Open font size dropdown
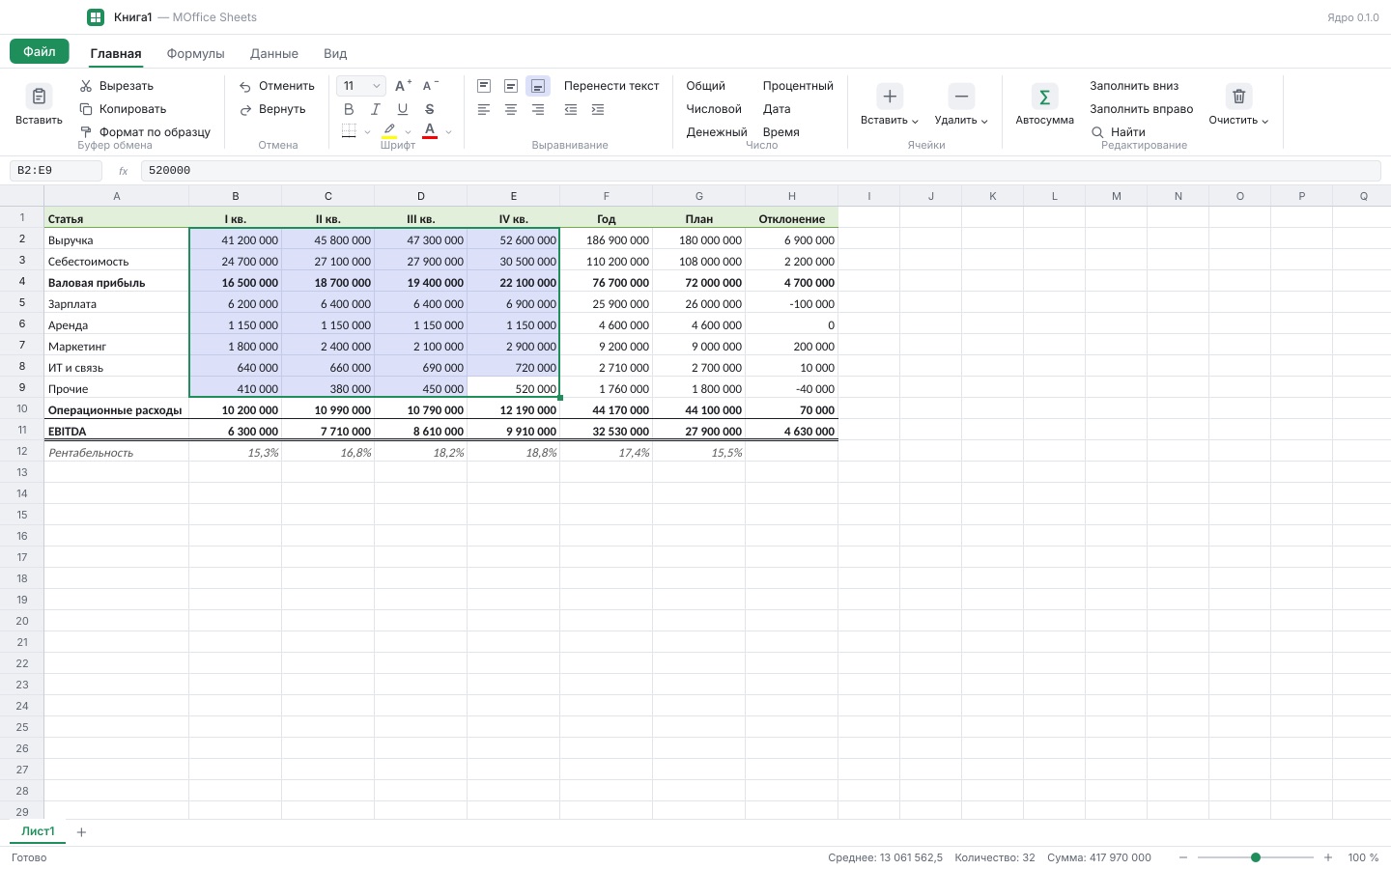This screenshot has height=869, width=1391. point(361,86)
